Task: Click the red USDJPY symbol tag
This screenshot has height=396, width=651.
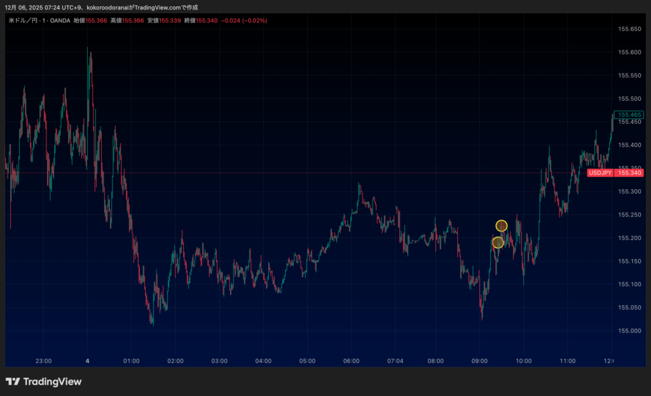Action: 600,173
